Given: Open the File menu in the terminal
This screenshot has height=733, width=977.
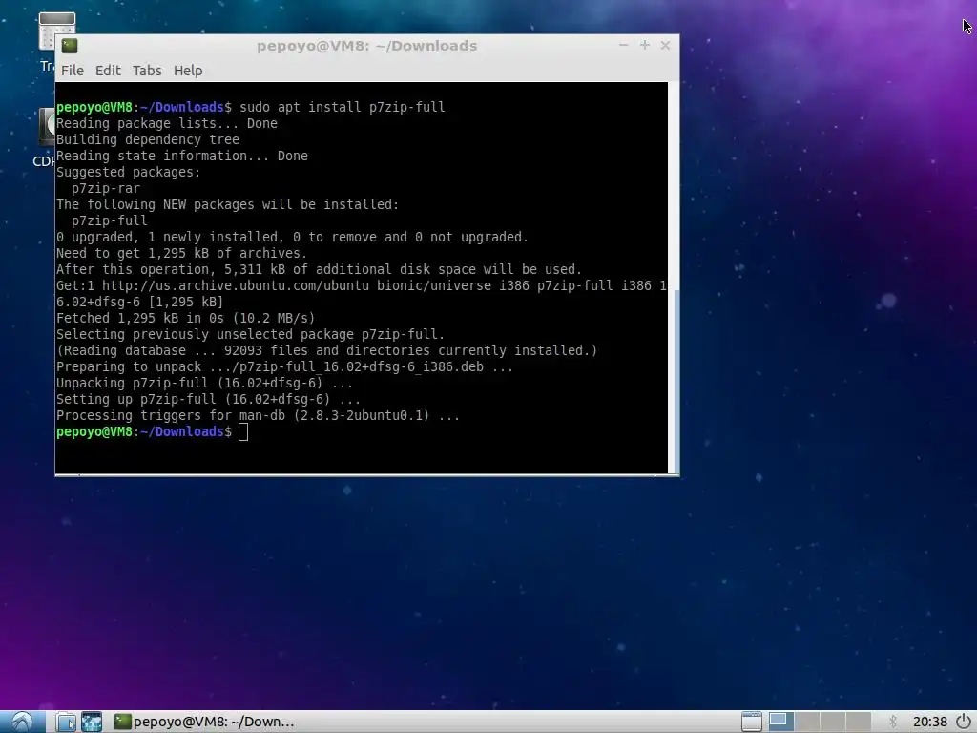Looking at the screenshot, I should 73,71.
